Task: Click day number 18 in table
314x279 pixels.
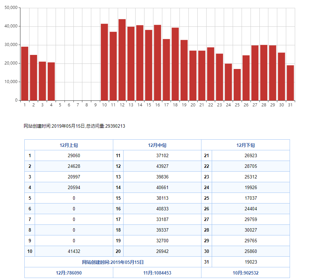Action: 118,230
